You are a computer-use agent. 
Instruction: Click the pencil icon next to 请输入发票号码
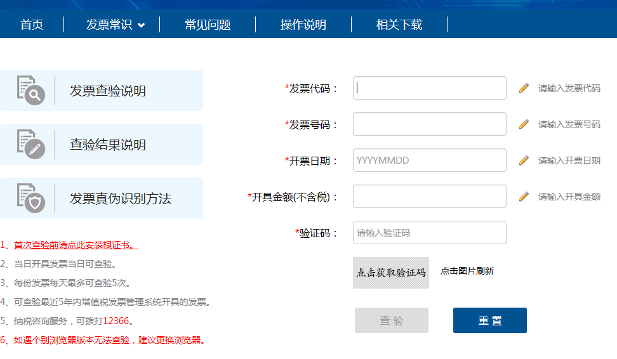[x=524, y=124]
